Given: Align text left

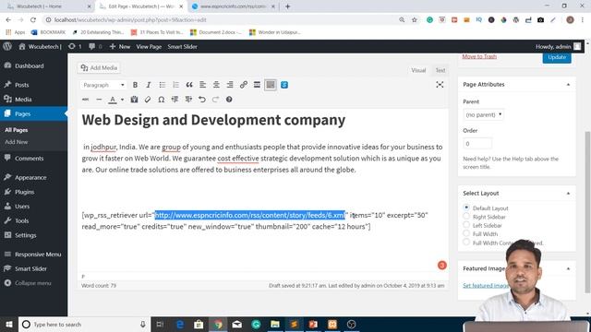Looking at the screenshot, I should [203, 85].
